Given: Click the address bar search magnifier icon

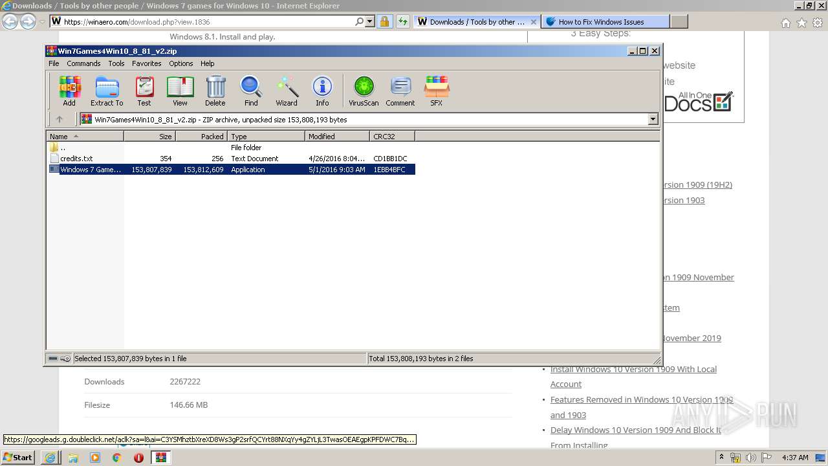Looking at the screenshot, I should pos(360,21).
